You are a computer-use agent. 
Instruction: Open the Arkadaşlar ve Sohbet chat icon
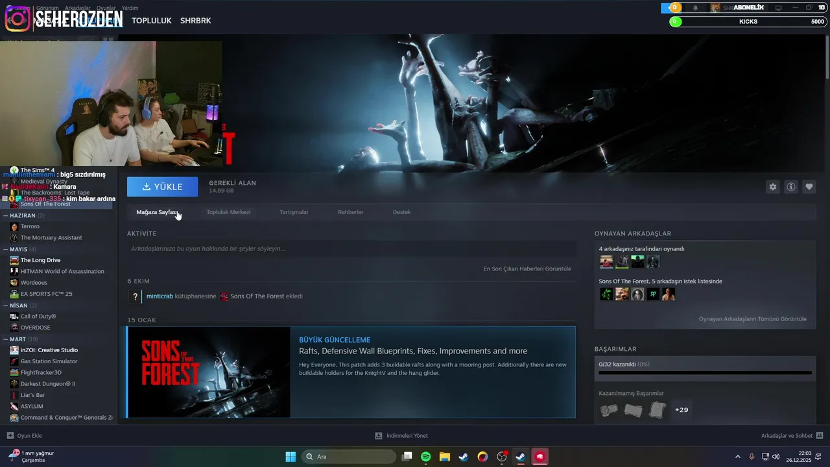[x=820, y=436]
